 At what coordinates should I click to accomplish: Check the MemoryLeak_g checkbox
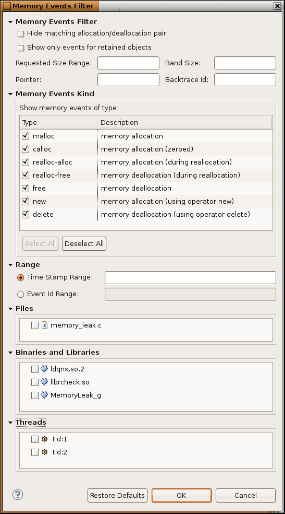(35, 395)
